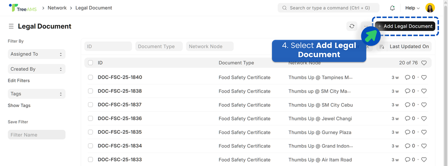Open comments for DOC-FSC-25-1837
Image resolution: width=448 pixels, height=166 pixels.
(x=409, y=105)
